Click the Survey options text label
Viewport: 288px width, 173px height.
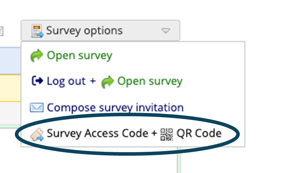pyautogui.click(x=84, y=31)
